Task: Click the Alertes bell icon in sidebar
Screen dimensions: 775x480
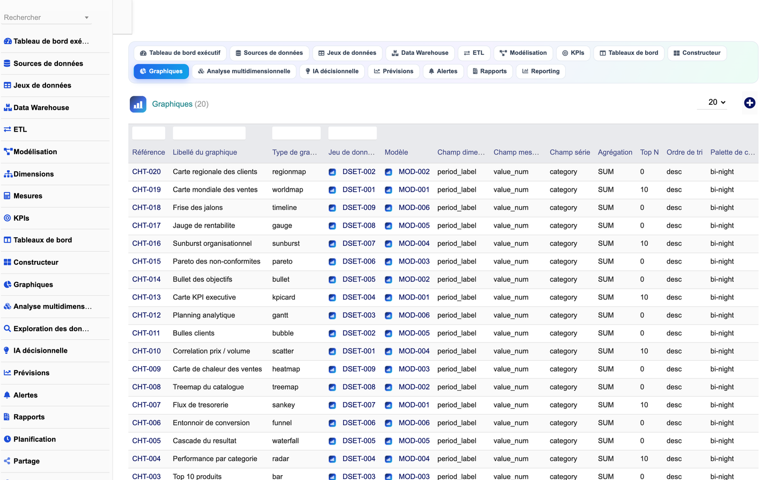Action: pyautogui.click(x=8, y=395)
